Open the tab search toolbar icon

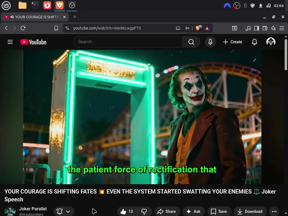tap(235, 28)
